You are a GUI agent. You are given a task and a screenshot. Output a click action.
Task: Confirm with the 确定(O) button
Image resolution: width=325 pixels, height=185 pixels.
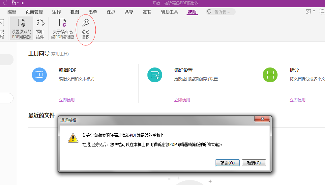(227, 163)
